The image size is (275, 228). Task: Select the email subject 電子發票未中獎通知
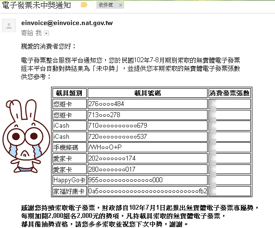coord(36,5)
